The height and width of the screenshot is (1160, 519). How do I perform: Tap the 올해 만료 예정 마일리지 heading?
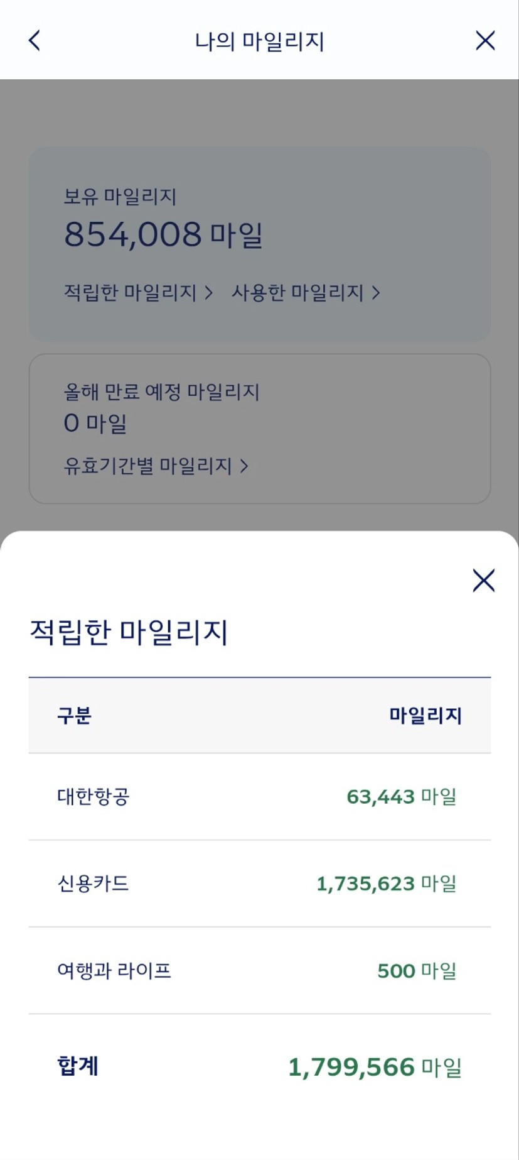(x=161, y=392)
